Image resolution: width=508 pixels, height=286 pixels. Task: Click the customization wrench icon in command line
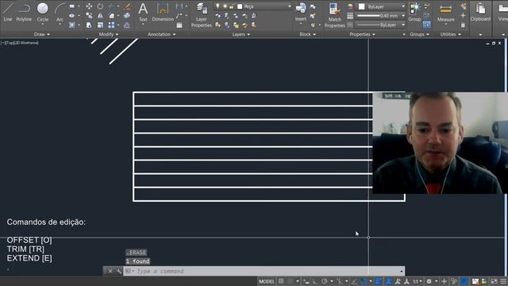pos(118,271)
